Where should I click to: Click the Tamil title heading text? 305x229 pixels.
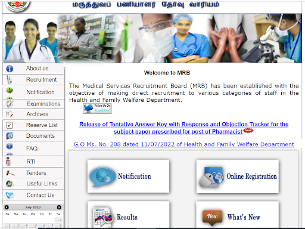[x=146, y=4]
